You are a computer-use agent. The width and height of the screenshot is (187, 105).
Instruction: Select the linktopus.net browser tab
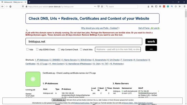tap(14, 2)
